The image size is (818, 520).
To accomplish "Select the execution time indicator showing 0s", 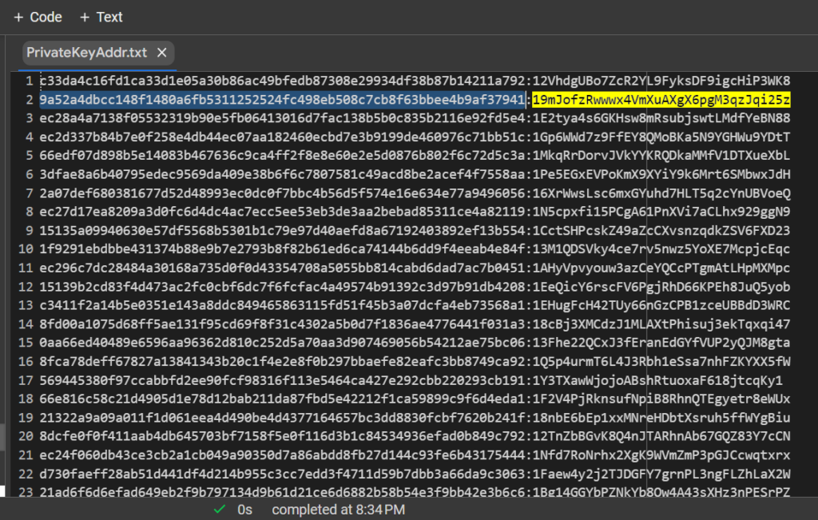I will (244, 509).
